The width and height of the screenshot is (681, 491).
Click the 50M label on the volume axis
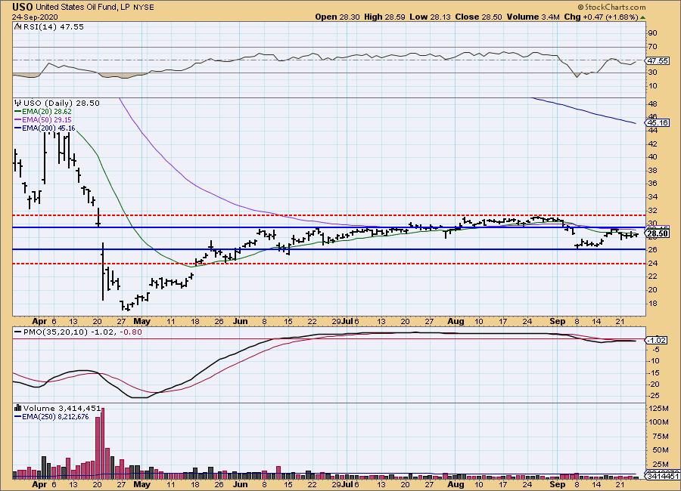click(658, 449)
